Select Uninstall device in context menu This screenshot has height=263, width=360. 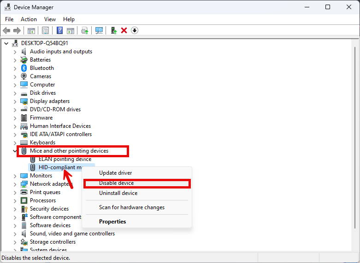tap(118, 193)
